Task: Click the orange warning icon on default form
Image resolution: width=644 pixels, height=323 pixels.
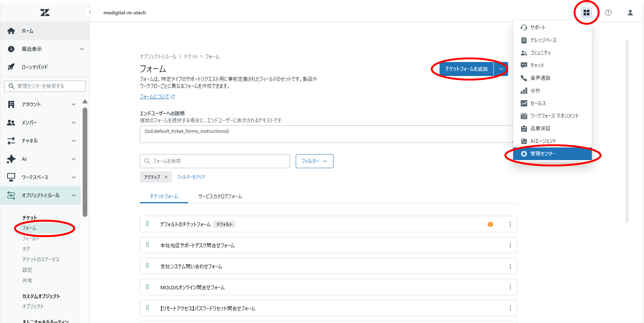Action: pos(490,224)
